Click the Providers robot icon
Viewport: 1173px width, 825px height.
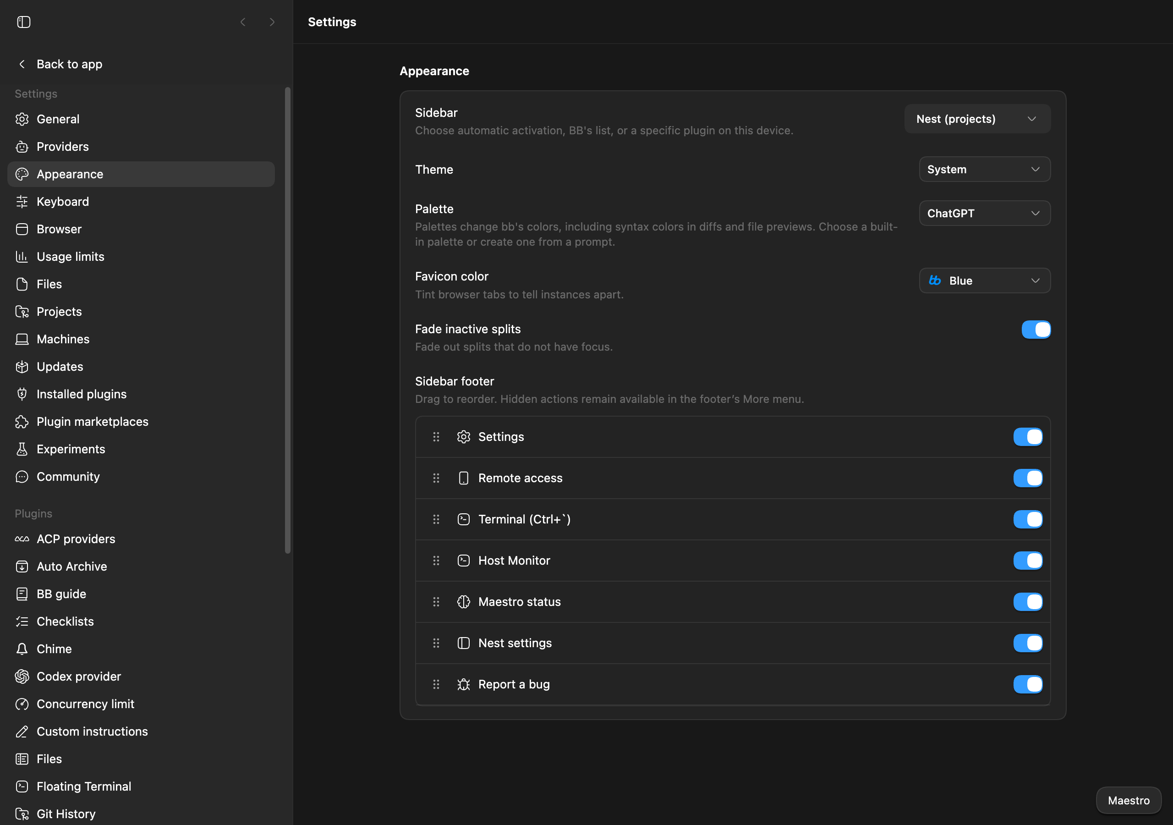coord(22,147)
